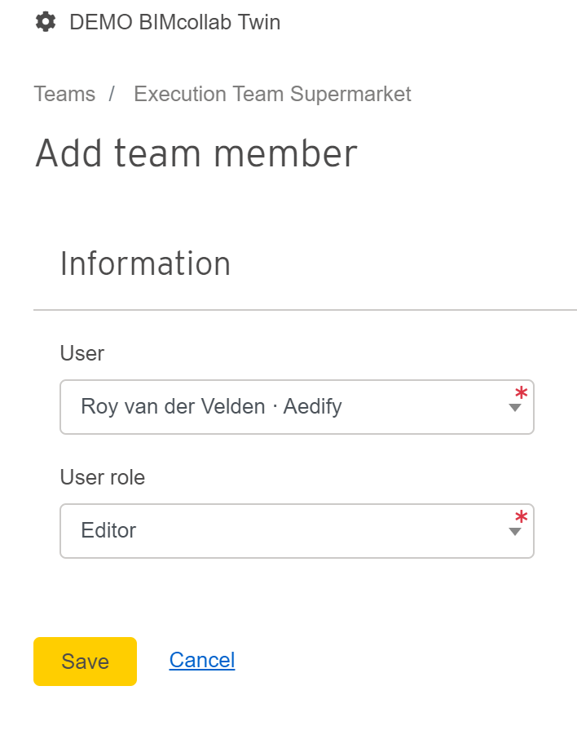Screen dimensions: 577x748
Task: Select the Information section header
Action: click(x=145, y=263)
